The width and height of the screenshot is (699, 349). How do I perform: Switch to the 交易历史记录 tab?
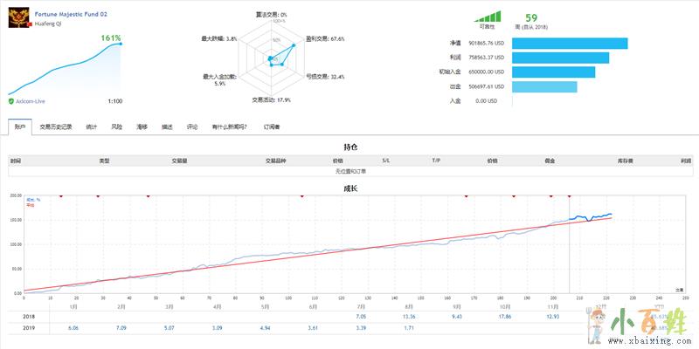pyautogui.click(x=56, y=127)
